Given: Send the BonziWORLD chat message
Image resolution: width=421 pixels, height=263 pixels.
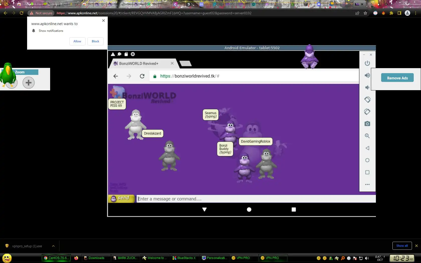Looking at the screenshot, I should click(121, 198).
